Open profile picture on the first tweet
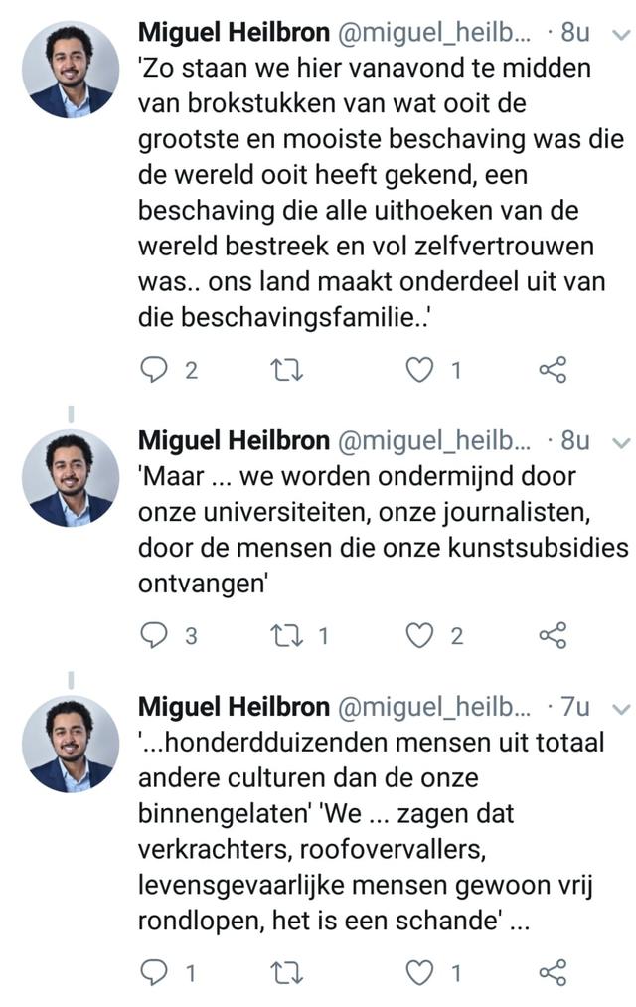636x1007 pixels. pos(70,70)
